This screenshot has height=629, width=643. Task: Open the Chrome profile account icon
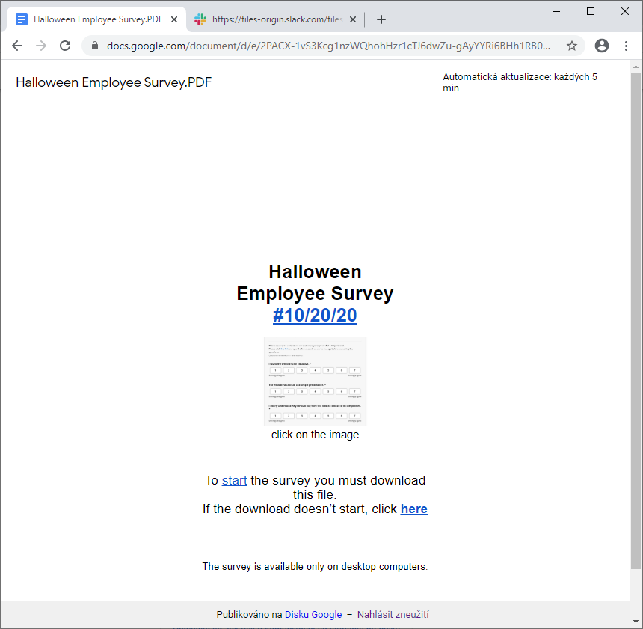click(x=602, y=46)
